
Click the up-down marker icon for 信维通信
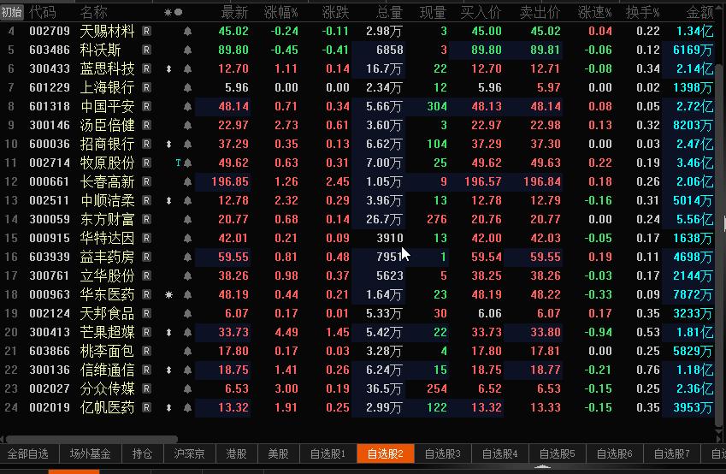(x=169, y=370)
